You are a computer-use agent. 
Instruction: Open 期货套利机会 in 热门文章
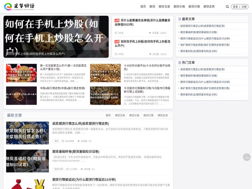click(199, 94)
